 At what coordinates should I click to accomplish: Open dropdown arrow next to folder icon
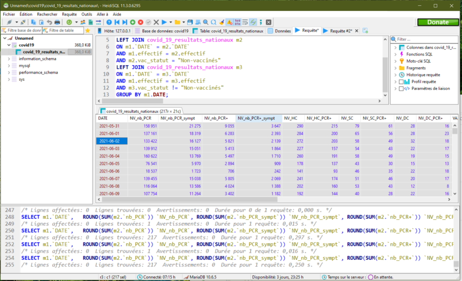(184, 22)
